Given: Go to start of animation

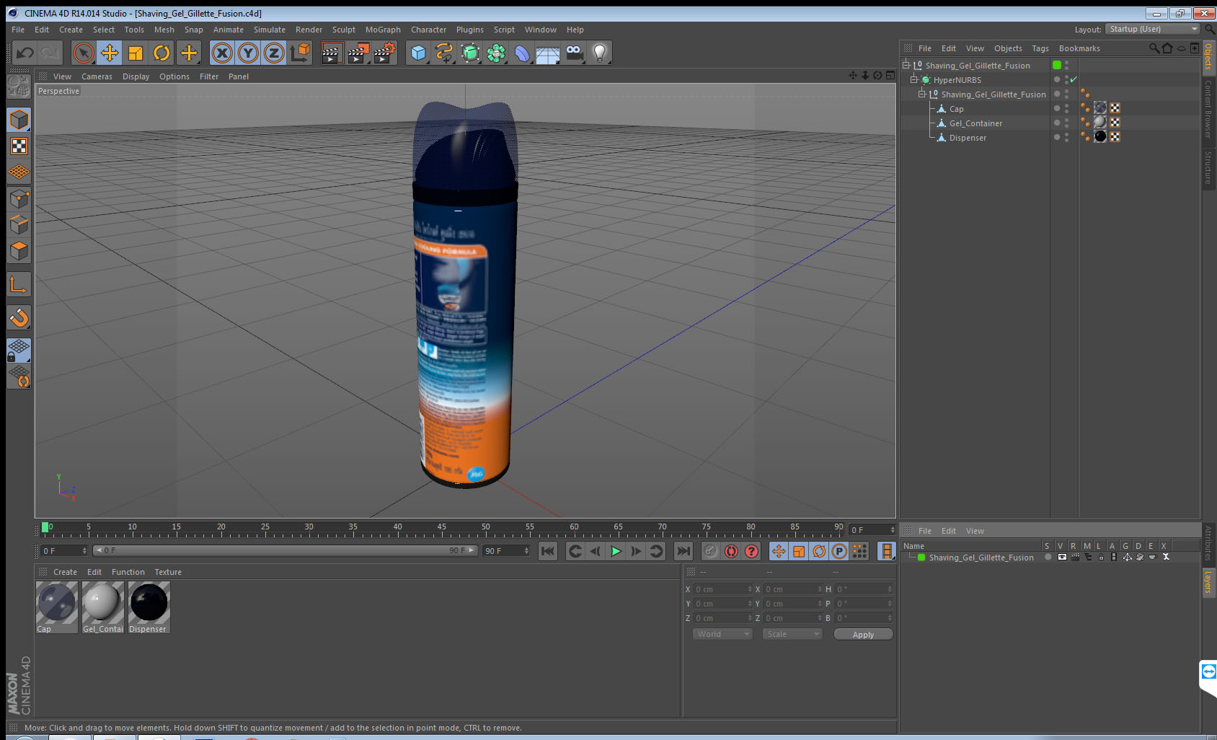Looking at the screenshot, I should (x=548, y=551).
